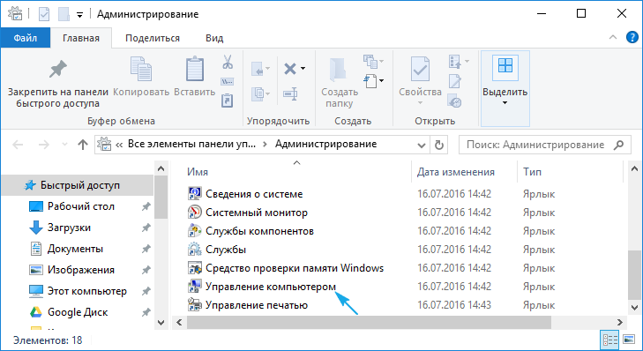Click the quick access New folder icon

[x=64, y=14]
